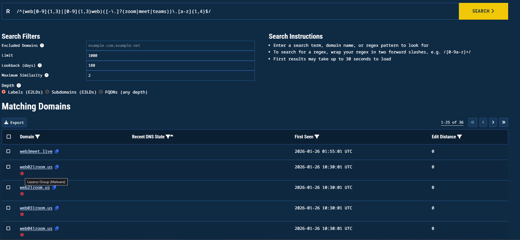The width and height of the screenshot is (520, 240).
Task: Select the Subdomains (E3LDs) depth option
Action: (x=47, y=92)
